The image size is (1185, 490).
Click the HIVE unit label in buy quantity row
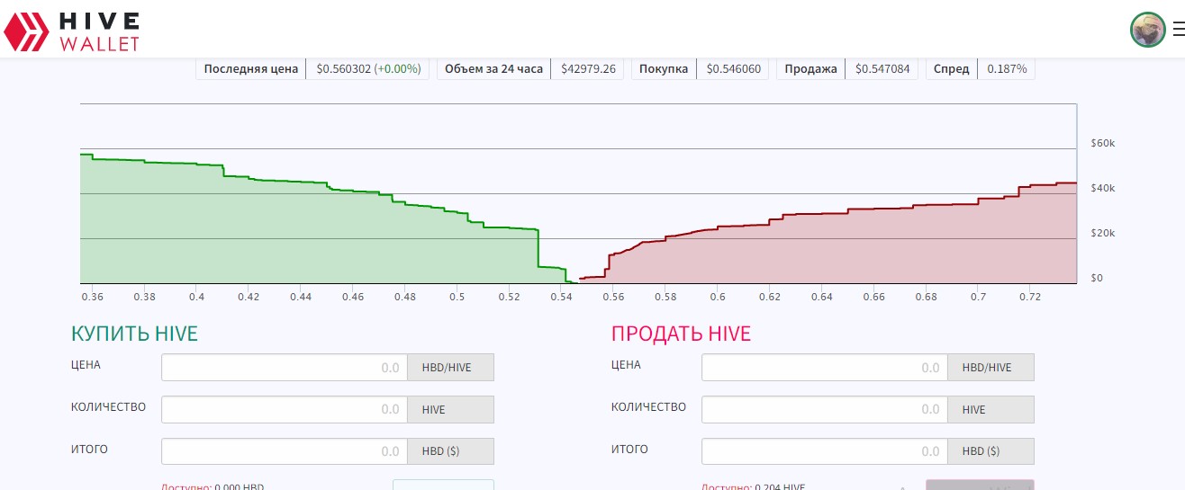(450, 409)
